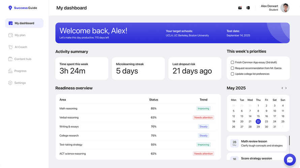Open the chat support bubble

tap(290, 160)
